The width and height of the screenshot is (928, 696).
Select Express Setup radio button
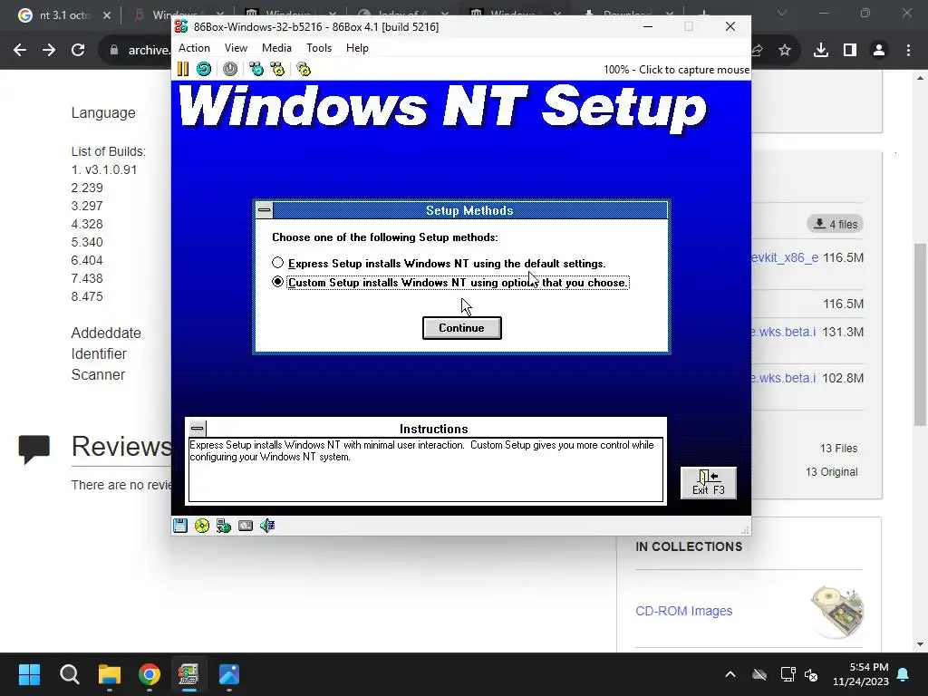[x=277, y=263]
